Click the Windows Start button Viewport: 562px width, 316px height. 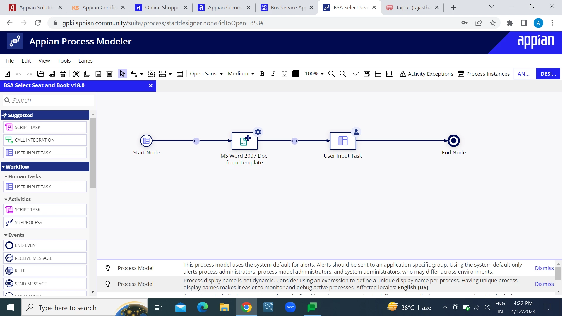pyautogui.click(x=11, y=307)
